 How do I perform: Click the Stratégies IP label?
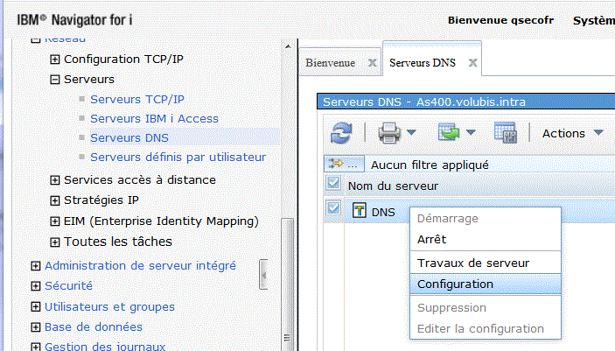(101, 200)
